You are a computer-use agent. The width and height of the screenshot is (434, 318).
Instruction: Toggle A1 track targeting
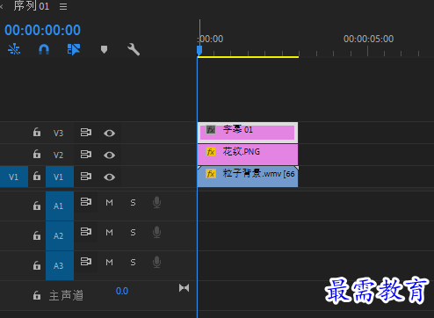60,206
